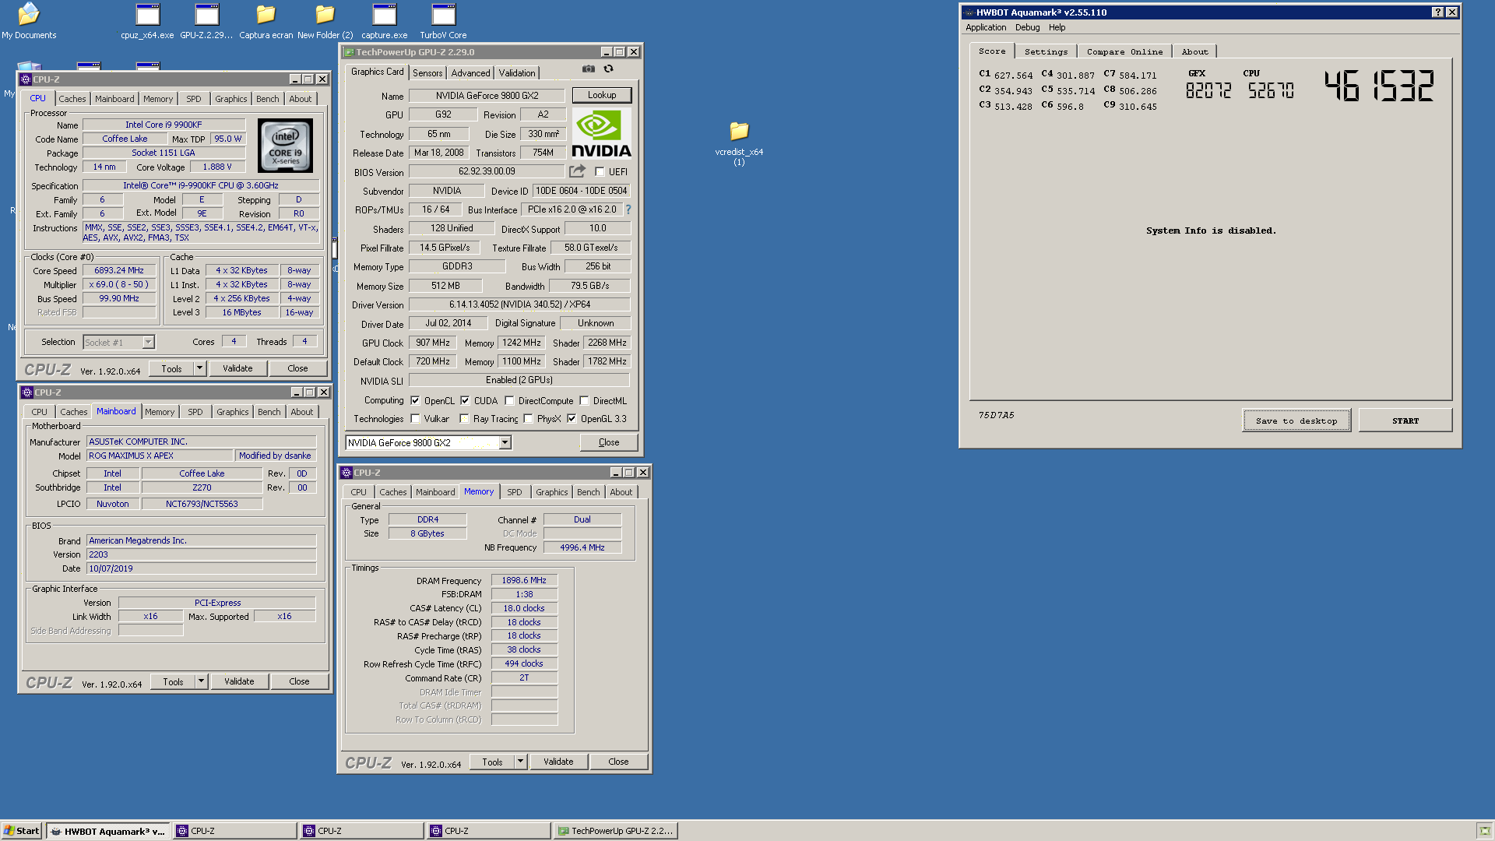Click the Lookup button in GPU-Z

[x=602, y=95]
